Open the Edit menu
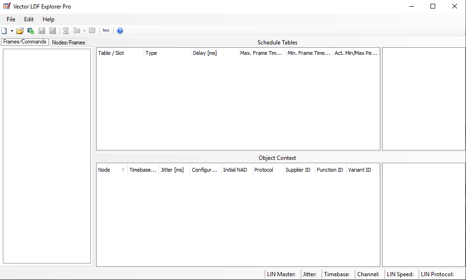Screen dimensions: 466x280 click(x=29, y=19)
